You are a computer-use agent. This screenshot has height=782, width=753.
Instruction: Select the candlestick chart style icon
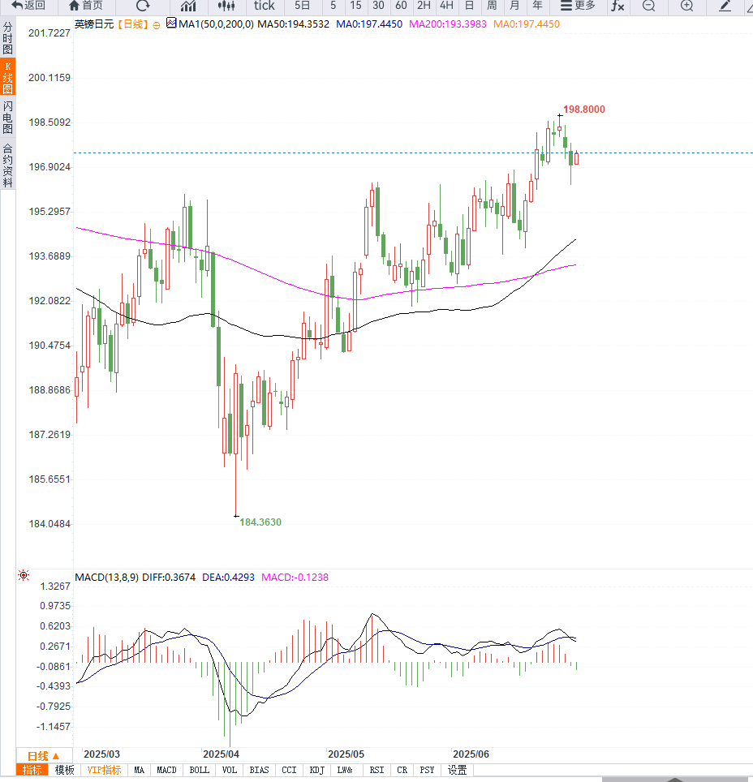tap(226, 6)
